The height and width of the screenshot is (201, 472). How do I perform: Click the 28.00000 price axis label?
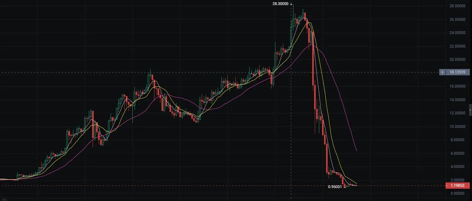pos(457,6)
